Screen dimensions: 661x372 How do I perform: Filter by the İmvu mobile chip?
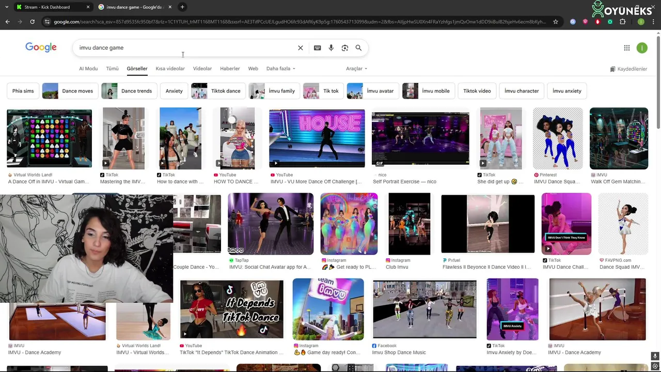click(429, 91)
